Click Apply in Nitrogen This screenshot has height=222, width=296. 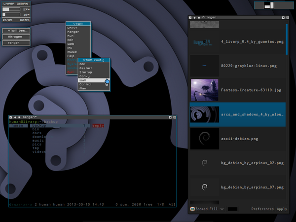pos(282,209)
